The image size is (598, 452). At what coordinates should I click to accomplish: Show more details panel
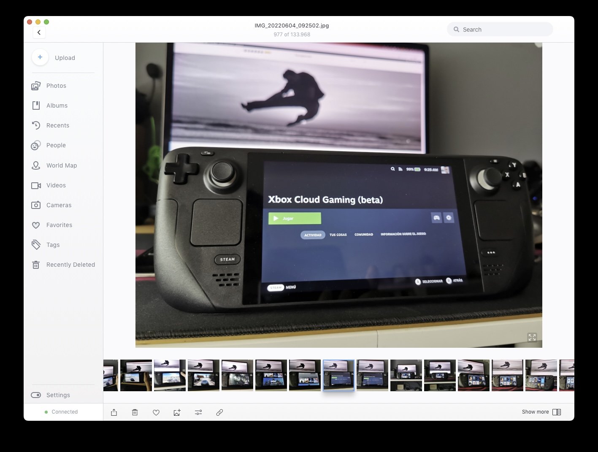[541, 412]
